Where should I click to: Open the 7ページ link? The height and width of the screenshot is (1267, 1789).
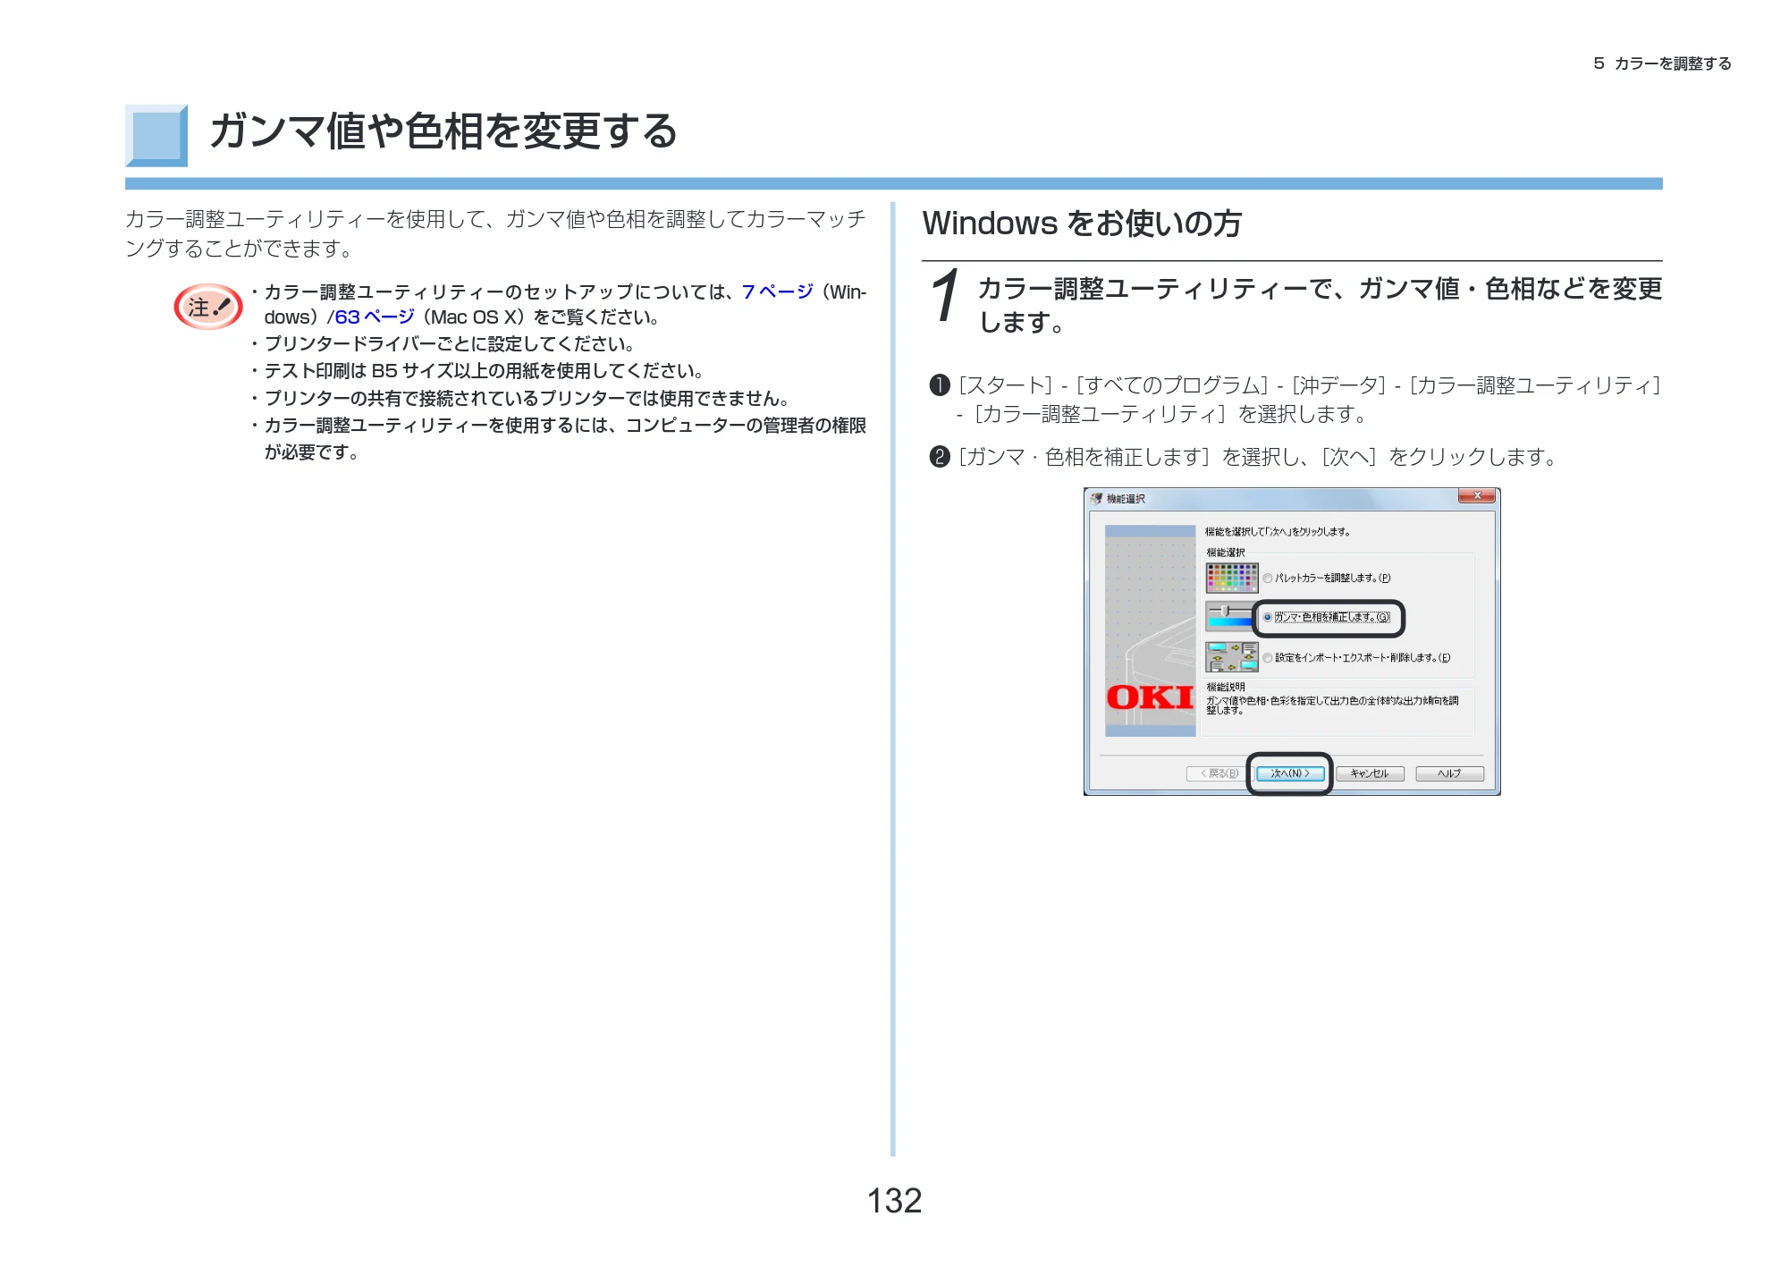point(777,291)
